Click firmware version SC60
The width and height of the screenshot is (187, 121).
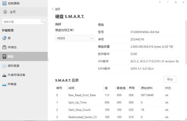point(134,54)
